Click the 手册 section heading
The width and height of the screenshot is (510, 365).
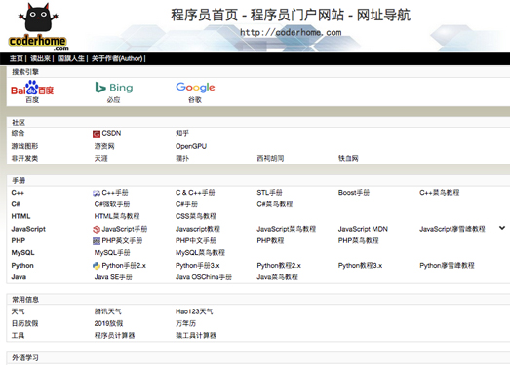(19, 180)
